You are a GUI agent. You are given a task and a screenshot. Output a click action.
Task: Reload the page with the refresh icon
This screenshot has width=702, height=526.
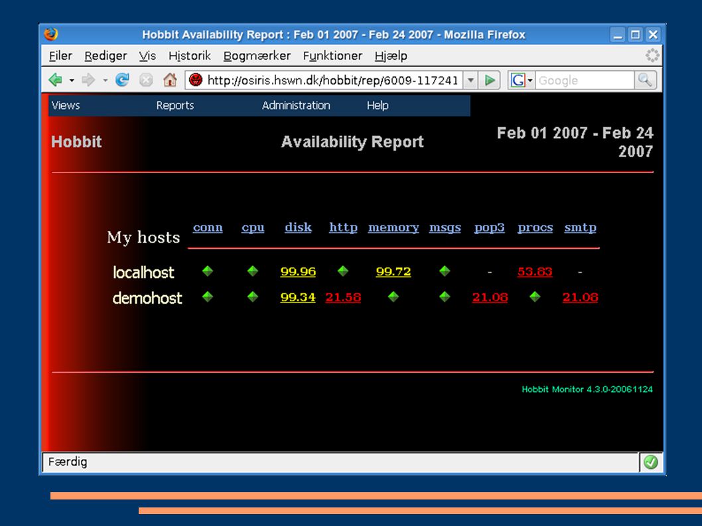[x=122, y=80]
